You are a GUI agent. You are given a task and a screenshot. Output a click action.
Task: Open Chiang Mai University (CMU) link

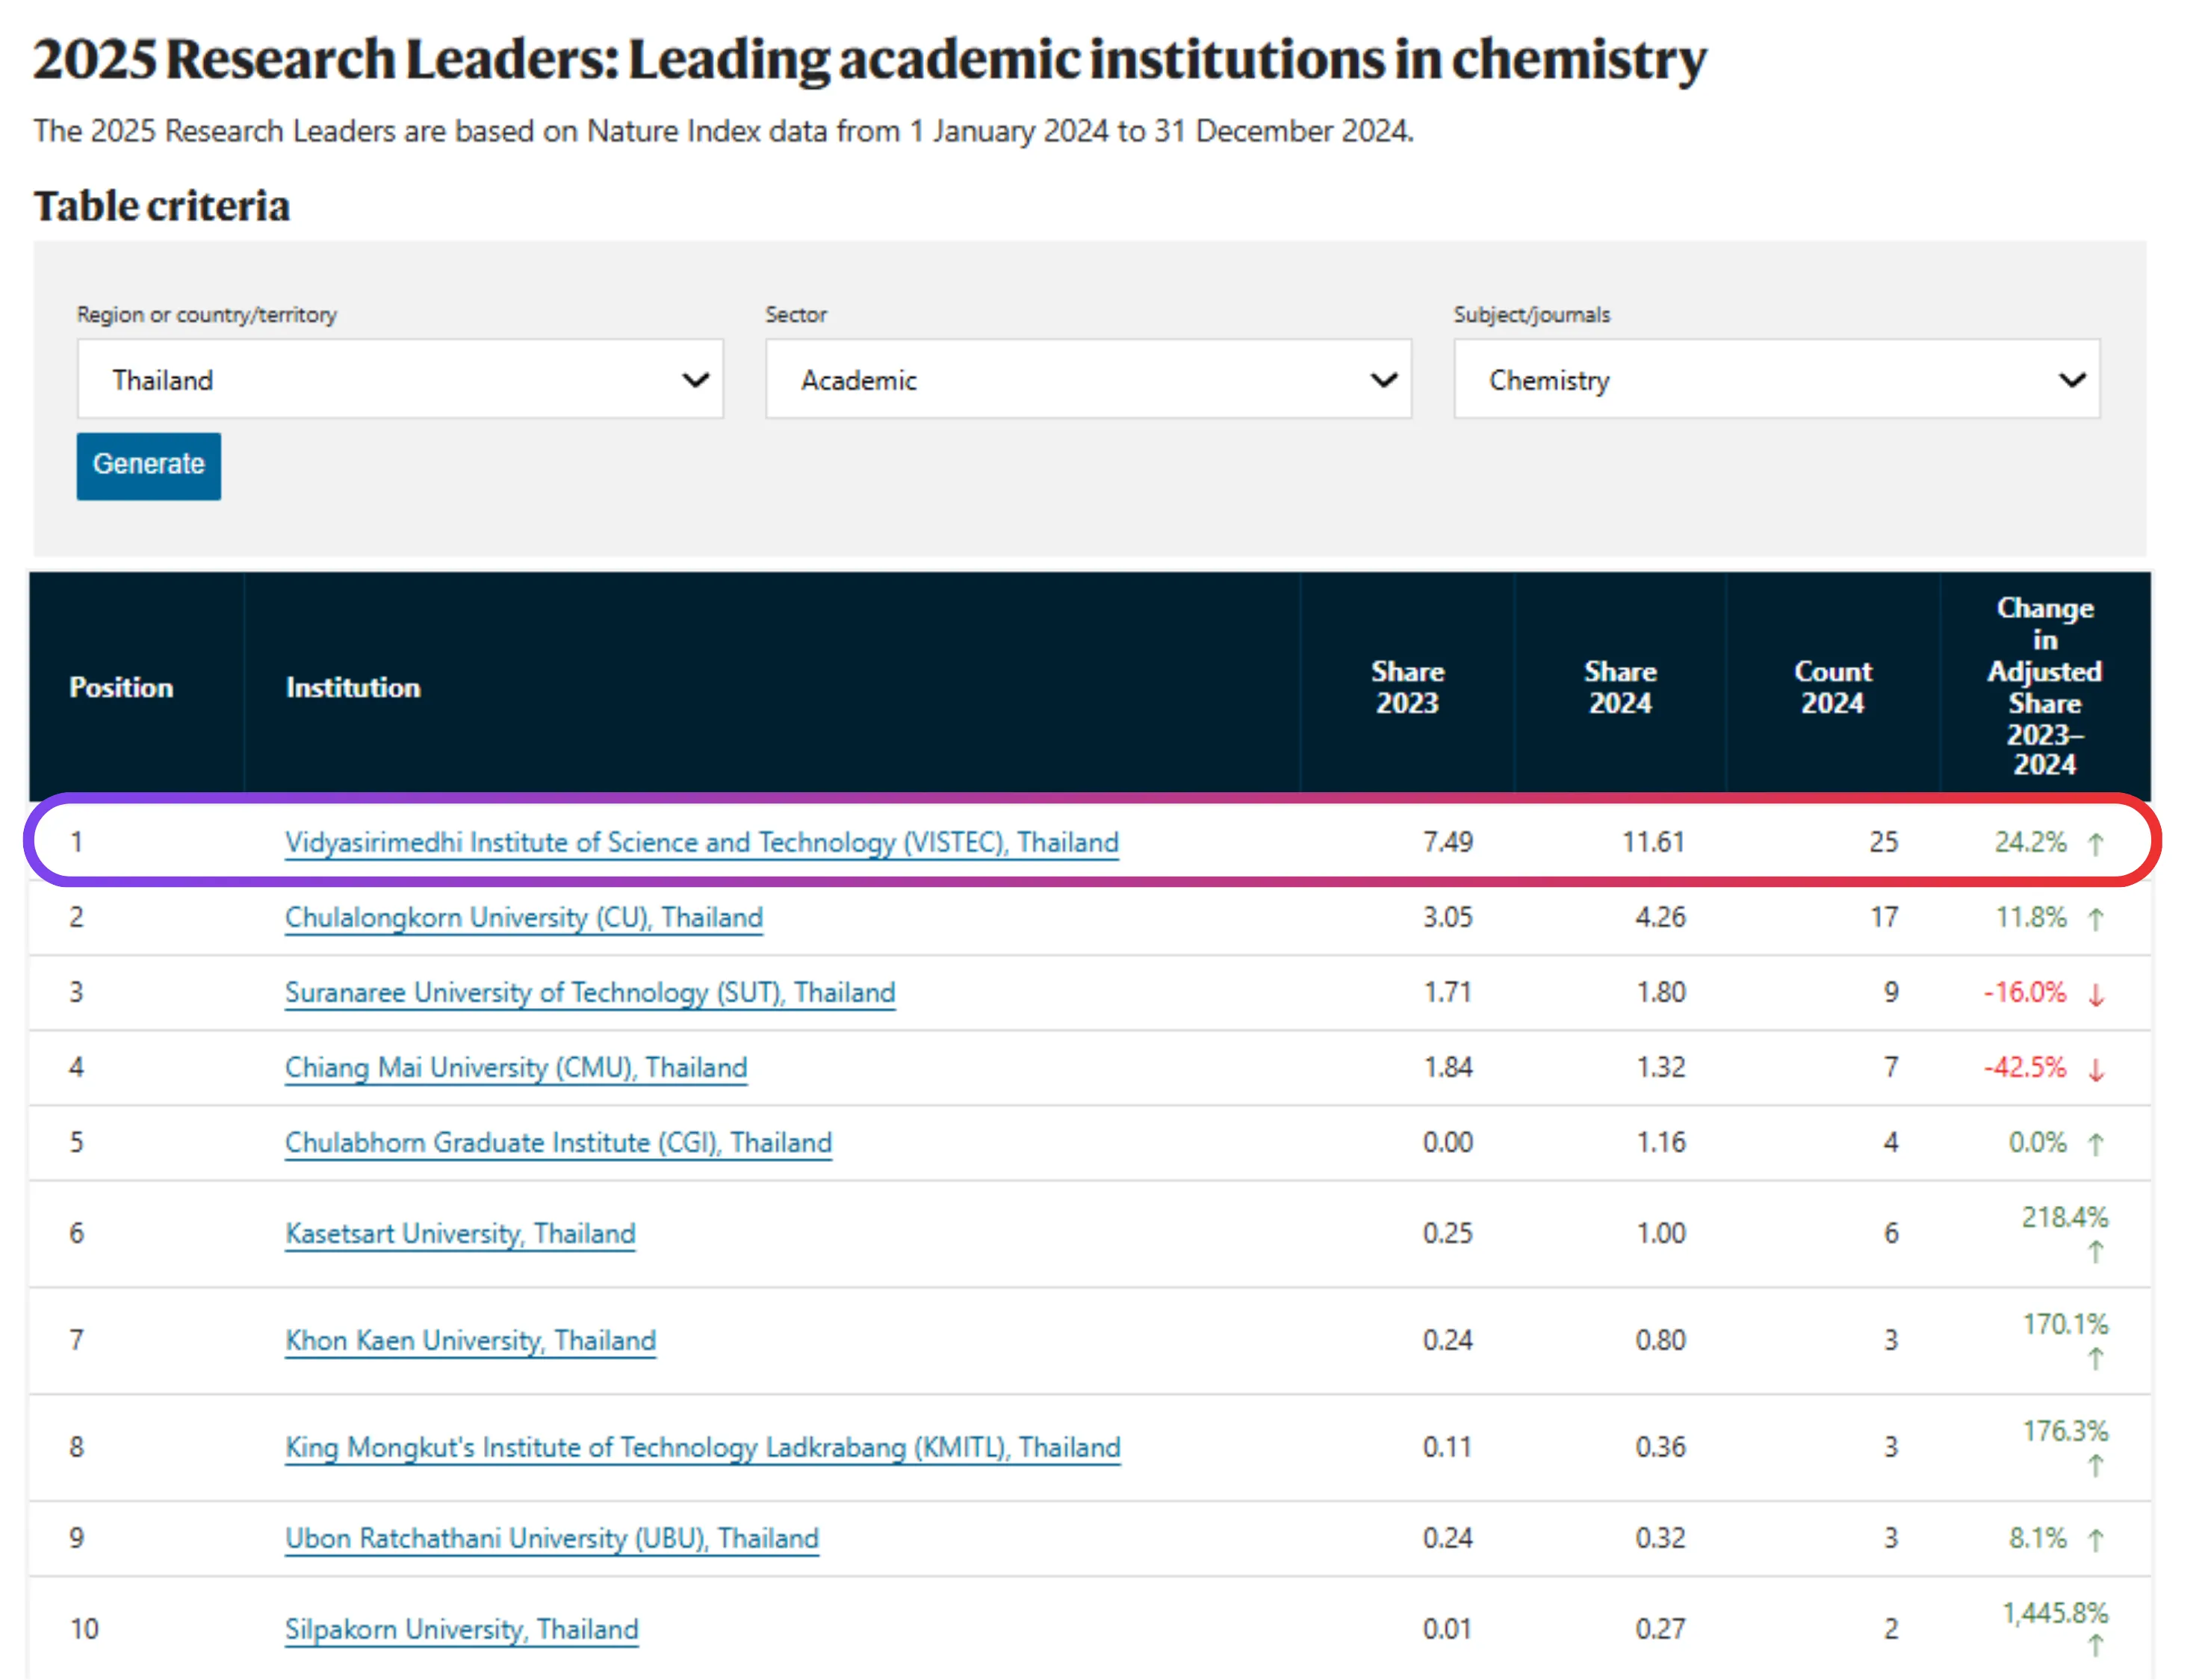pyautogui.click(x=515, y=1067)
